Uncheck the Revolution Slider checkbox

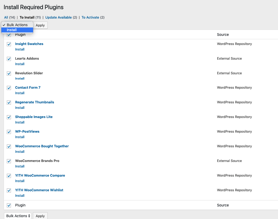coord(9,74)
